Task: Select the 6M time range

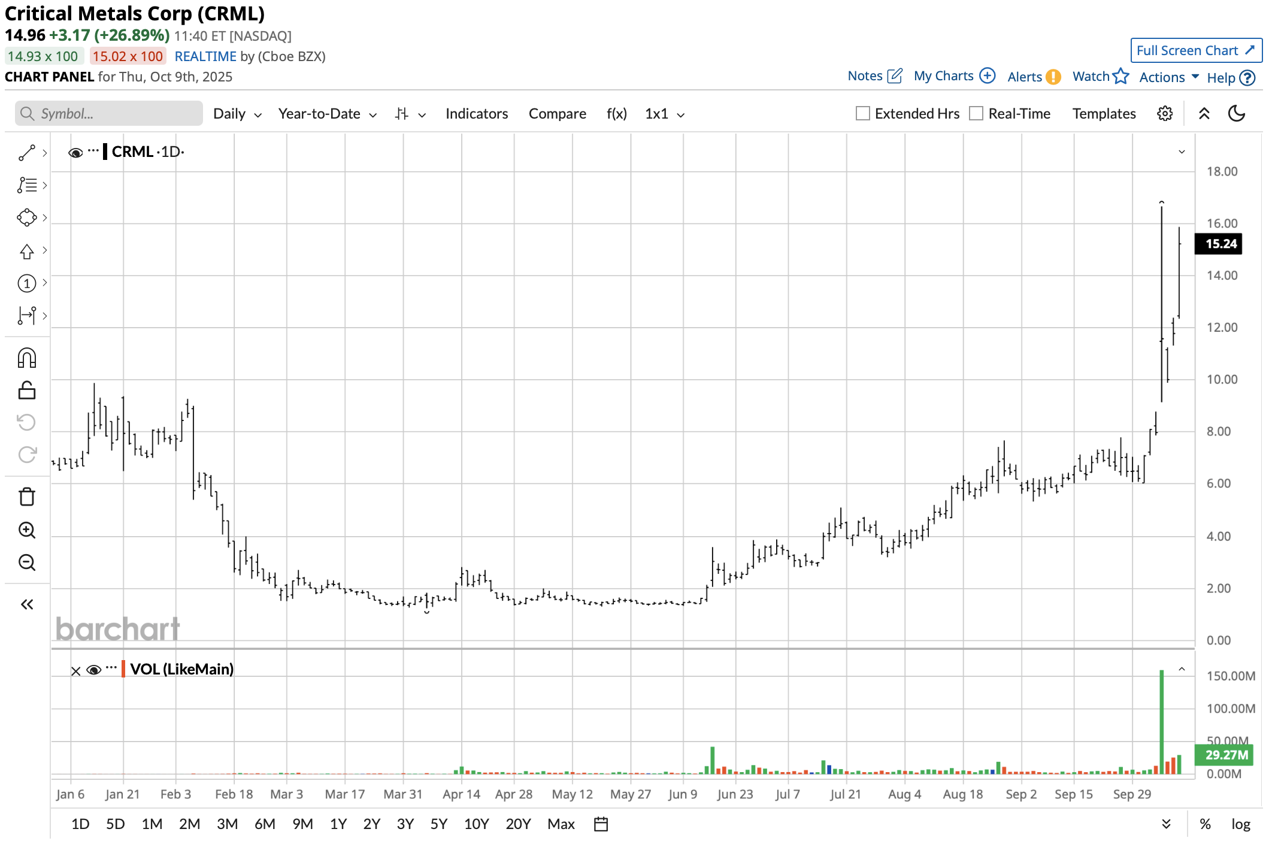Action: (x=265, y=824)
